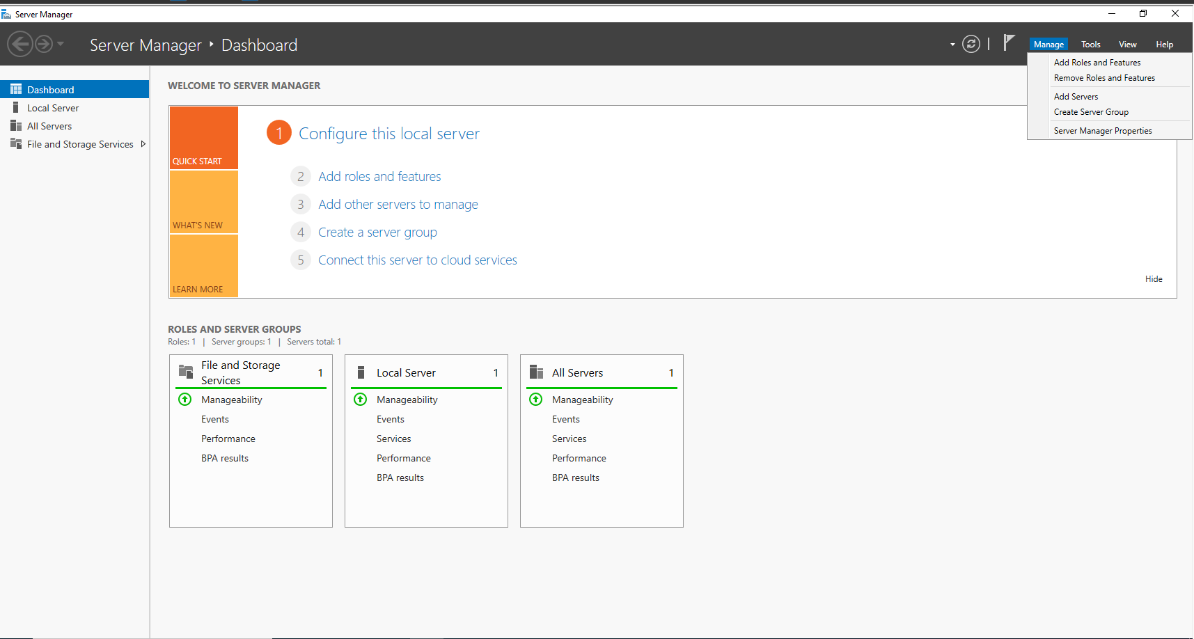Screen dimensions: 1194x639
Task: Open Performance in File and Storage Services tile
Action: pyautogui.click(x=228, y=439)
